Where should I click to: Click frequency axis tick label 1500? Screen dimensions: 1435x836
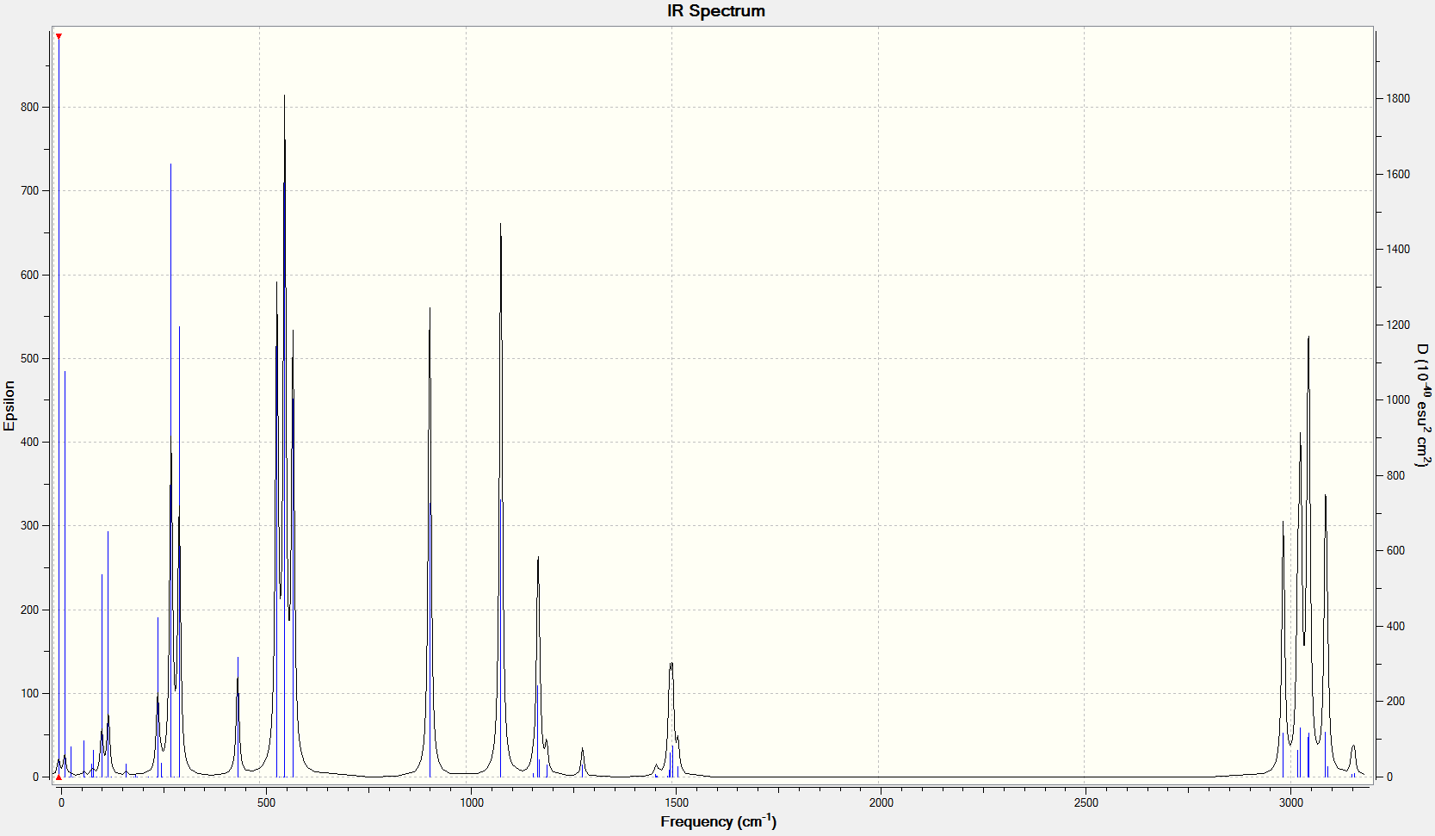tap(677, 802)
